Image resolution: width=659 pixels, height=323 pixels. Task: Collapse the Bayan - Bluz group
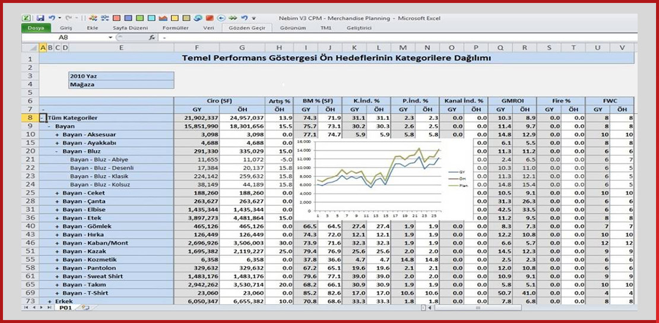coord(58,151)
